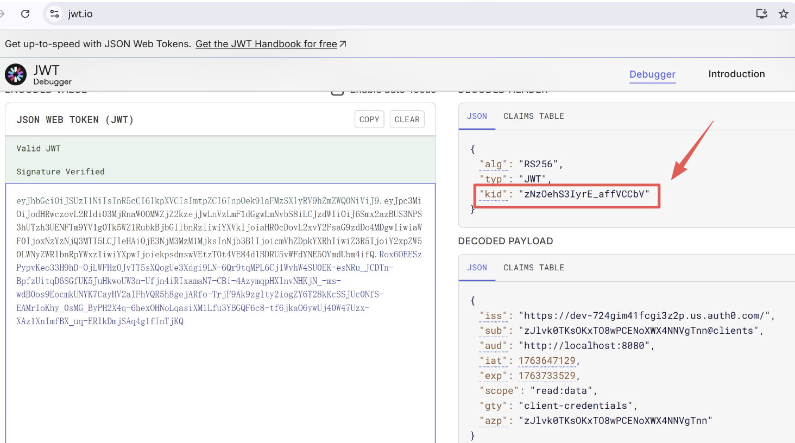This screenshot has width=795, height=443.
Task: Switch to the Debugger tab
Action: pyautogui.click(x=652, y=74)
